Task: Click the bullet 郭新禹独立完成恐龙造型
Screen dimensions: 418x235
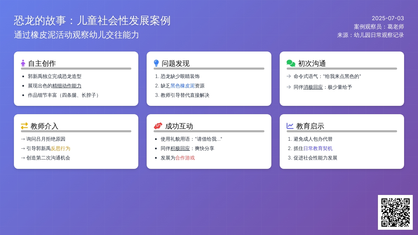Action: pos(55,76)
